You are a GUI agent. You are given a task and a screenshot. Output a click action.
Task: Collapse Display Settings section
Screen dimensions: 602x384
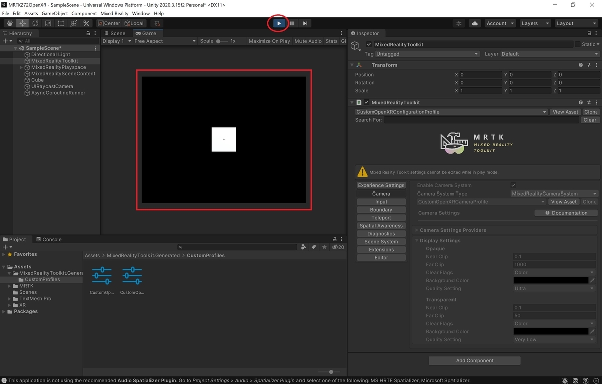coord(416,241)
